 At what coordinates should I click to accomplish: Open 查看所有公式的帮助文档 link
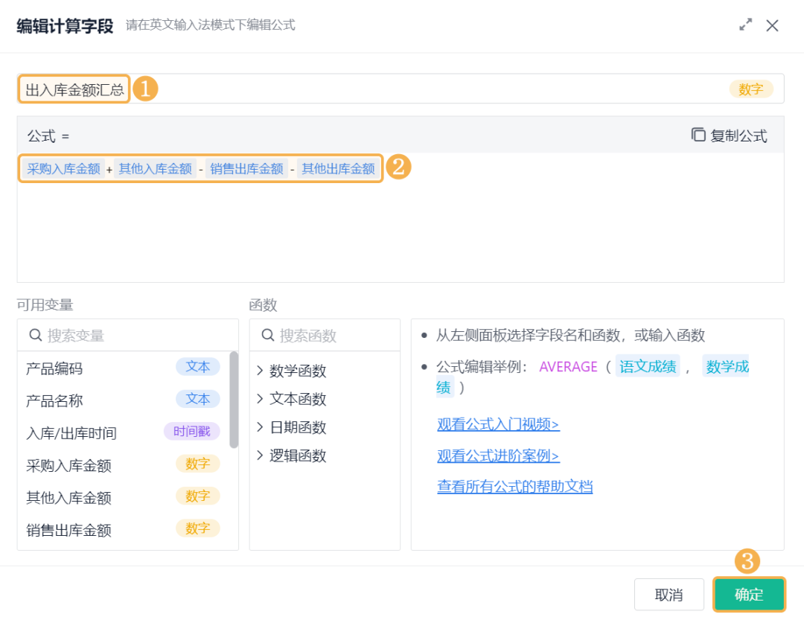515,486
